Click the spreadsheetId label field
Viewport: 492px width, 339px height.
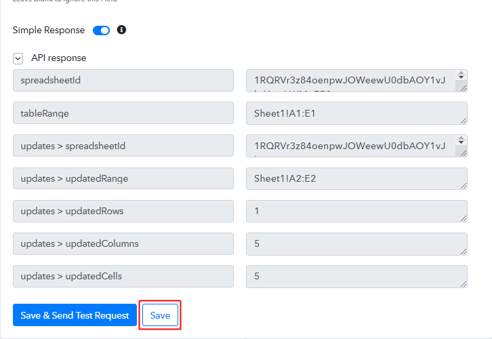point(123,81)
